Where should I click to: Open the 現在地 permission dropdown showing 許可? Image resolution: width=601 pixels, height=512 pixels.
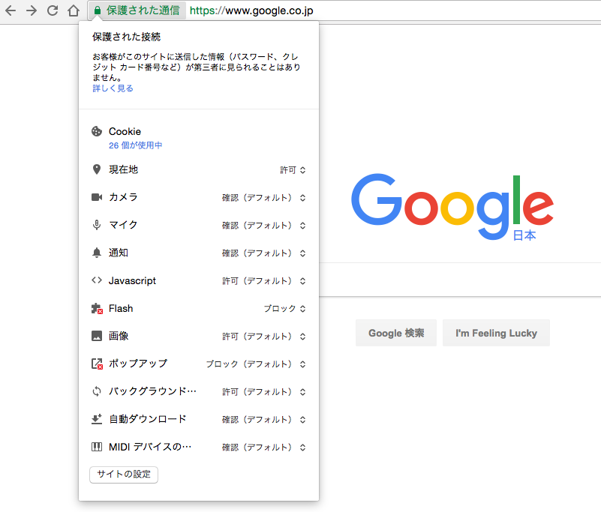(x=293, y=170)
